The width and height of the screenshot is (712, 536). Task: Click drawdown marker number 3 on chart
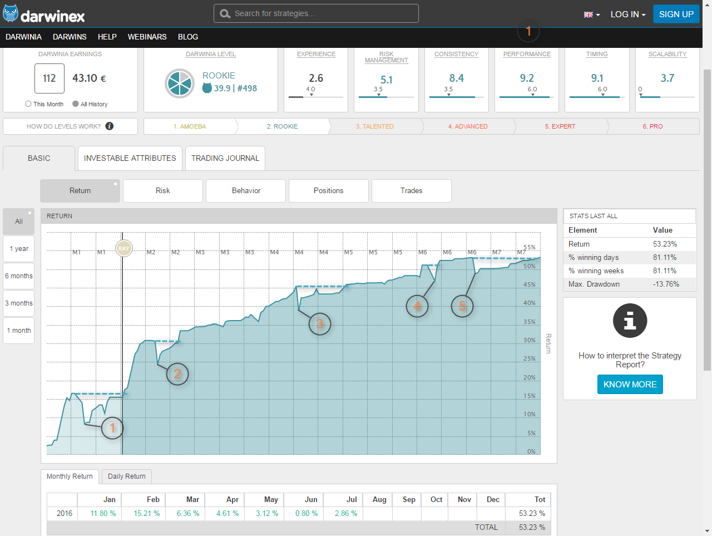click(320, 323)
